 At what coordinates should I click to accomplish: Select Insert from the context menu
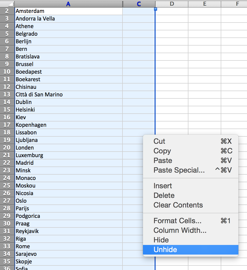click(x=163, y=186)
